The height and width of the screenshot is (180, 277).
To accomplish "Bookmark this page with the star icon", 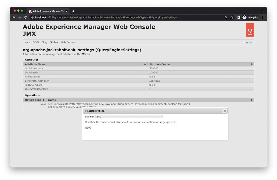I will (x=232, y=18).
